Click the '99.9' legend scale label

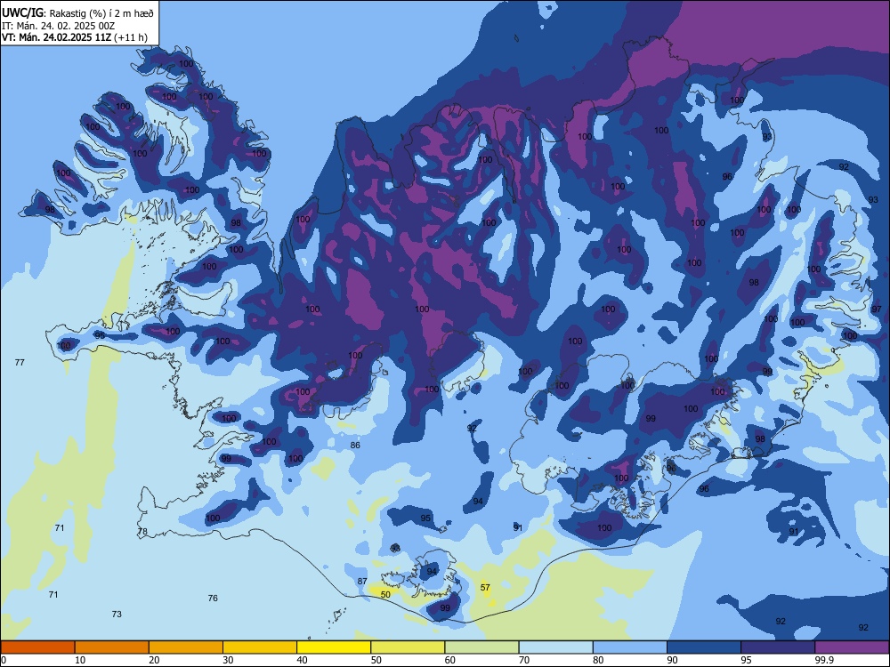tap(824, 660)
